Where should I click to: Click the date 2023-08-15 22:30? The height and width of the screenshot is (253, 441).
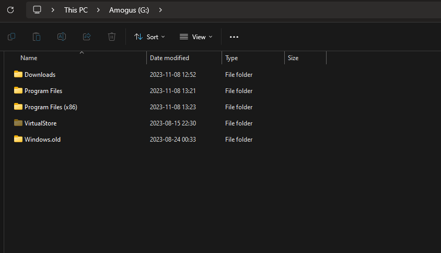pyautogui.click(x=173, y=123)
